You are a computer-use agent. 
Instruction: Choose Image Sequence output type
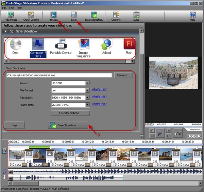point(83,48)
